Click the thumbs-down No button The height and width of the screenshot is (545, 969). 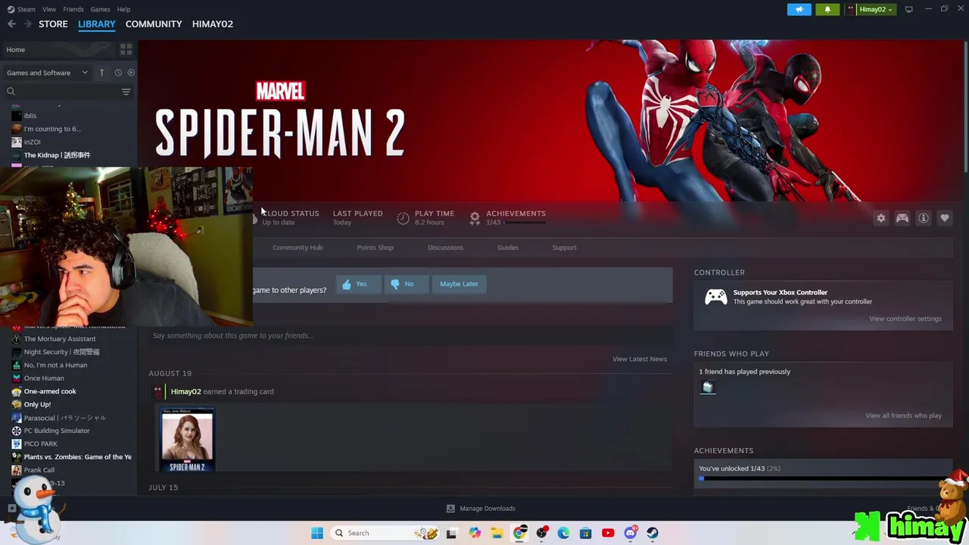406,284
